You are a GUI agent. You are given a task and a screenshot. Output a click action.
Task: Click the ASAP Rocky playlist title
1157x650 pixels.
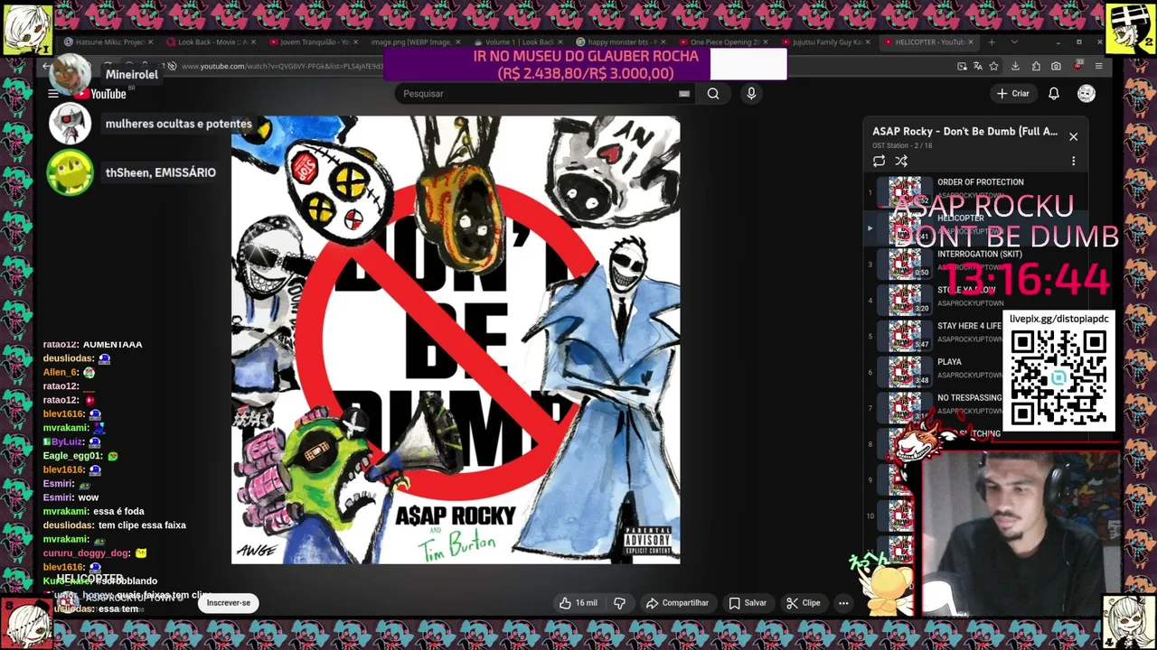pos(964,132)
